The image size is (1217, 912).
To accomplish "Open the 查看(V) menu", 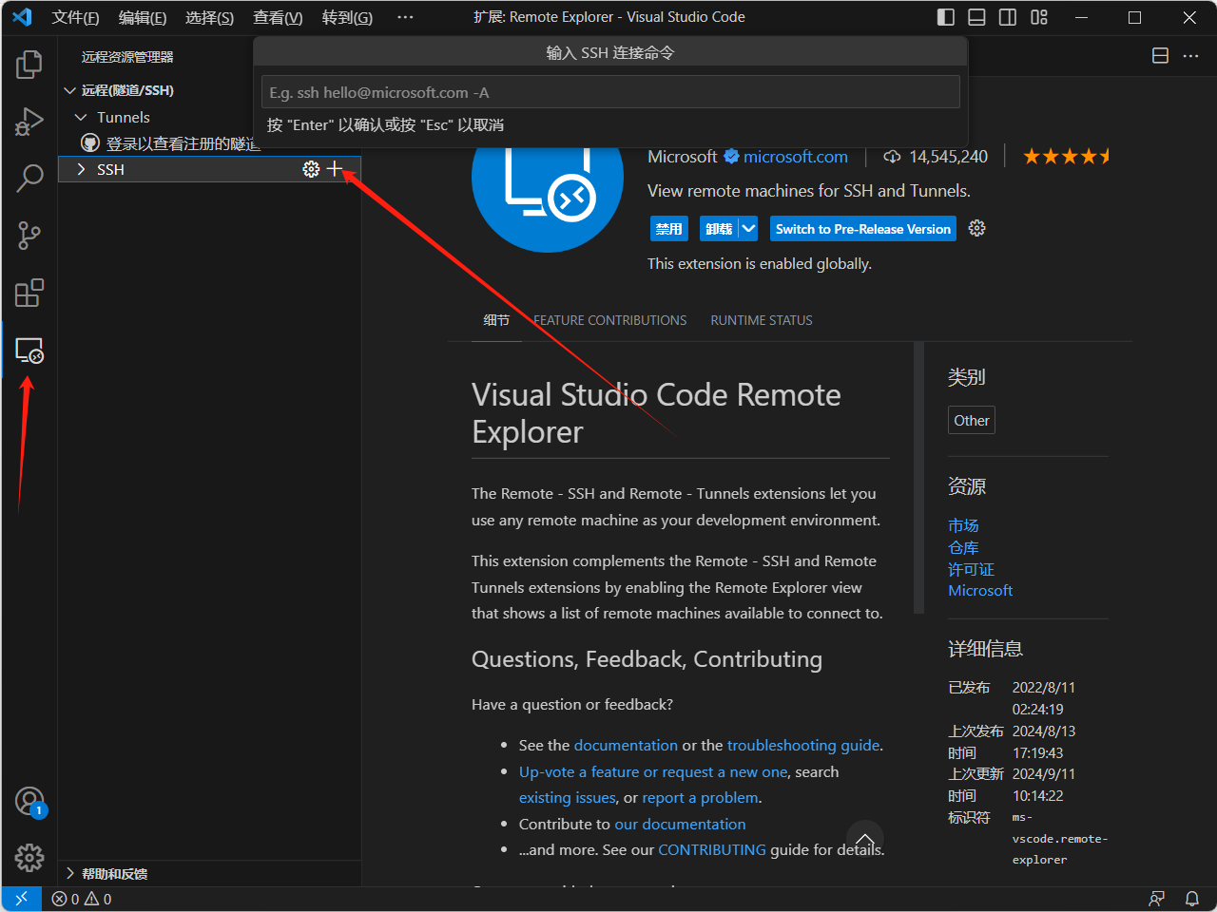I will click(278, 17).
